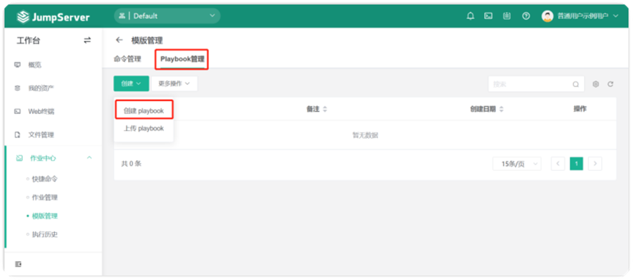633x280 pixels.
Task: Click the 文件管理 sidebar icon
Action: 17,135
